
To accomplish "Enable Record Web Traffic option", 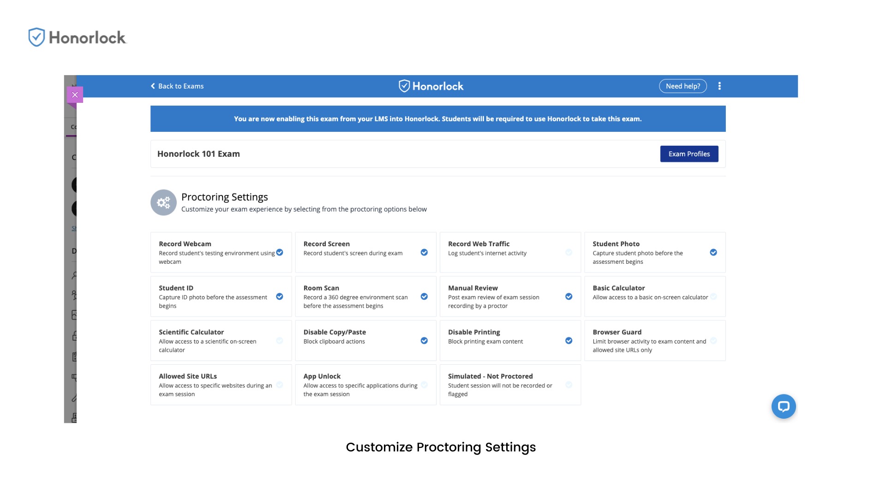I will click(x=569, y=252).
